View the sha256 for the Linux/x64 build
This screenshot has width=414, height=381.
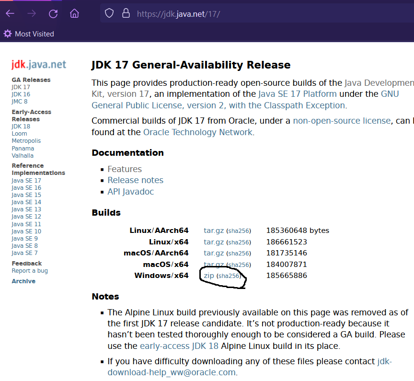pos(239,242)
